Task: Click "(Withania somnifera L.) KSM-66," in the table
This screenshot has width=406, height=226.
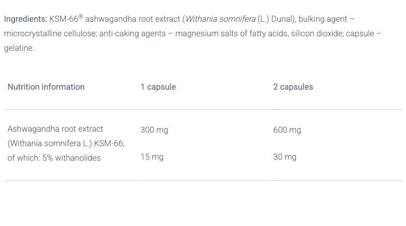Action: (x=66, y=144)
